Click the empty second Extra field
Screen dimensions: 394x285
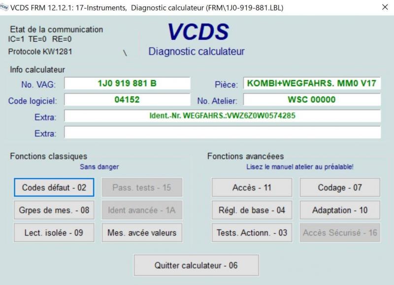tap(223, 132)
